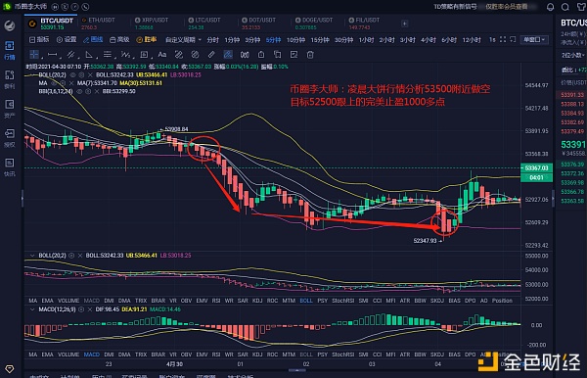Close the MACD(12,26,9) sub-panel with X
Image resolution: width=587 pixels, height=378 pixels.
pos(90,309)
